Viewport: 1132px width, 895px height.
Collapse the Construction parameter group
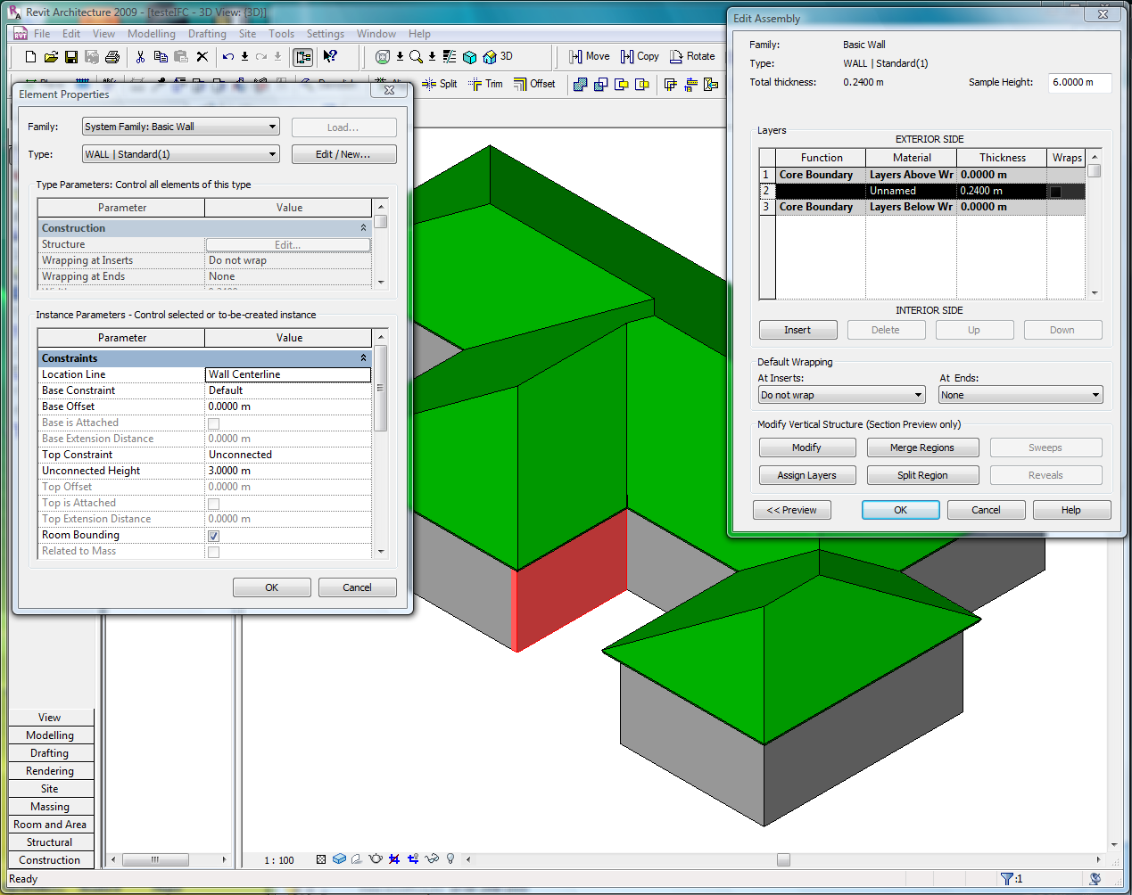pyautogui.click(x=363, y=228)
